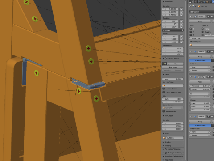The height and width of the screenshot is (161, 214).
Task: Adjust the Solidify Thickness field
Action: (200, 86)
